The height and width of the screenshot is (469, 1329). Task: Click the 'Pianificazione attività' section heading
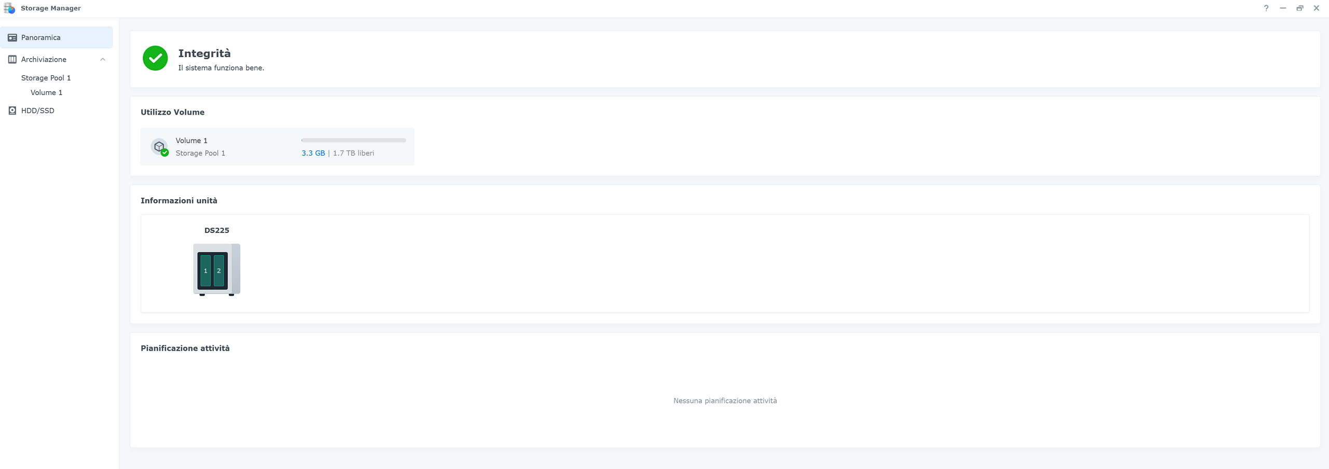pyautogui.click(x=185, y=348)
